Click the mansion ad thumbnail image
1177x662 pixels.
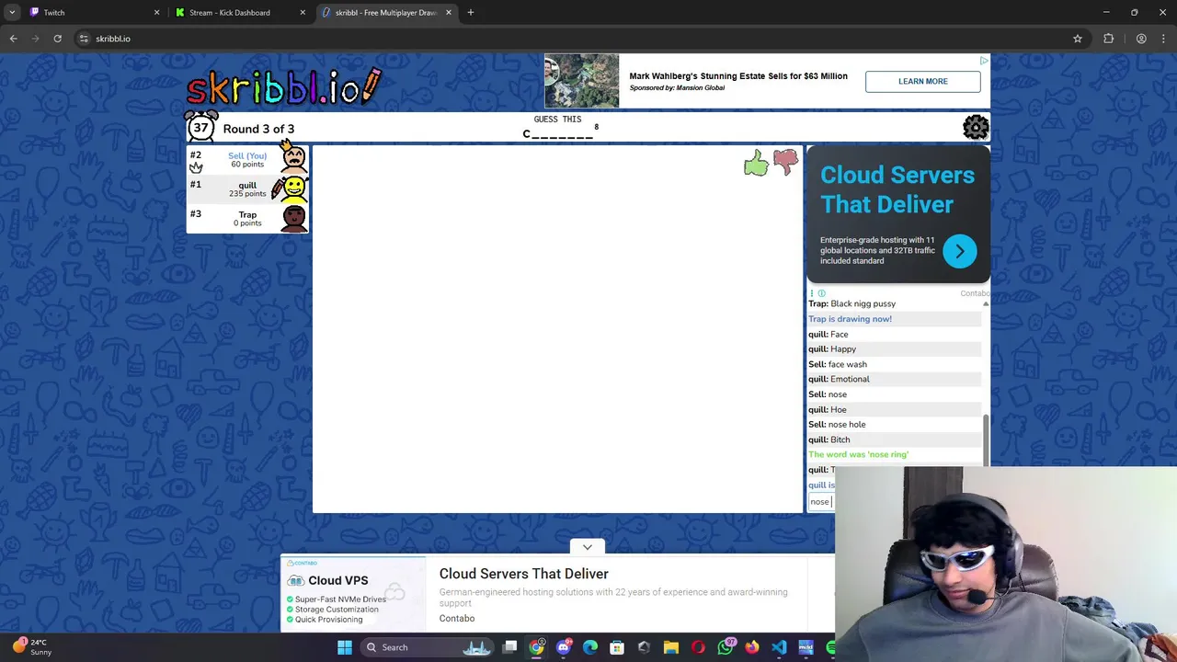click(582, 81)
